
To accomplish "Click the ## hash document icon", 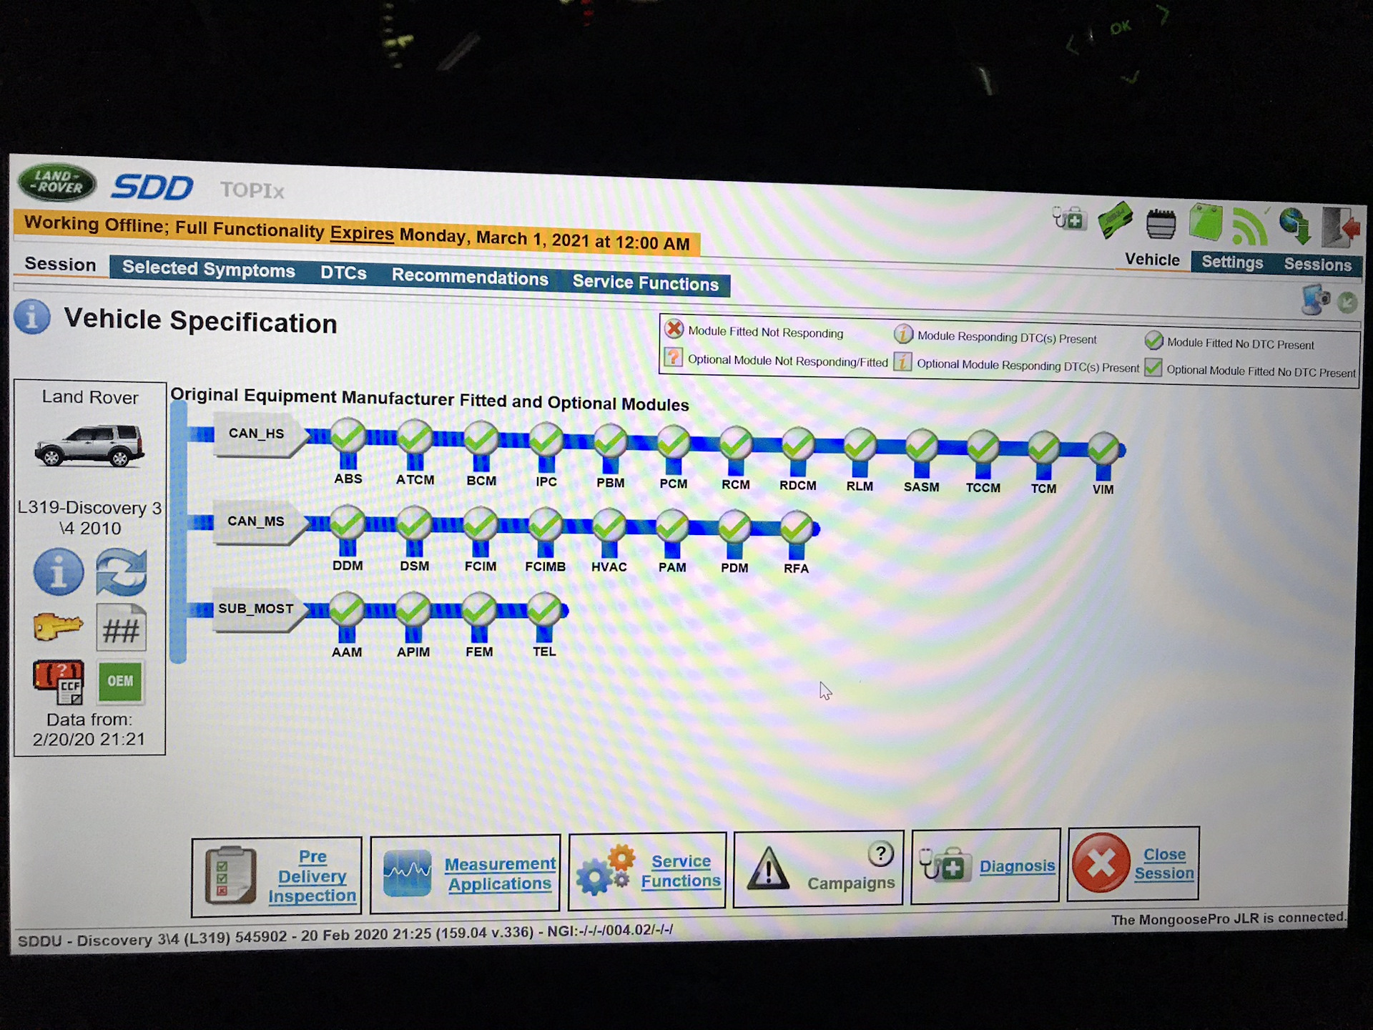I will click(x=121, y=629).
